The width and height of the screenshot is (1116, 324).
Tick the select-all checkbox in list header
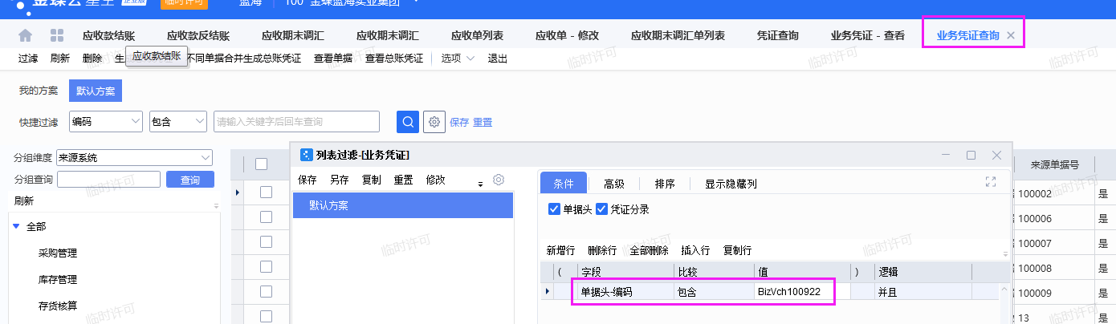pyautogui.click(x=261, y=164)
